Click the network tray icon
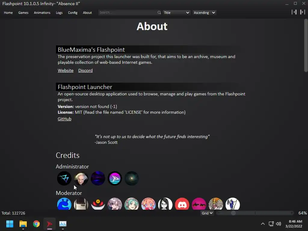The width and height of the screenshot is (308, 231). 271,224
